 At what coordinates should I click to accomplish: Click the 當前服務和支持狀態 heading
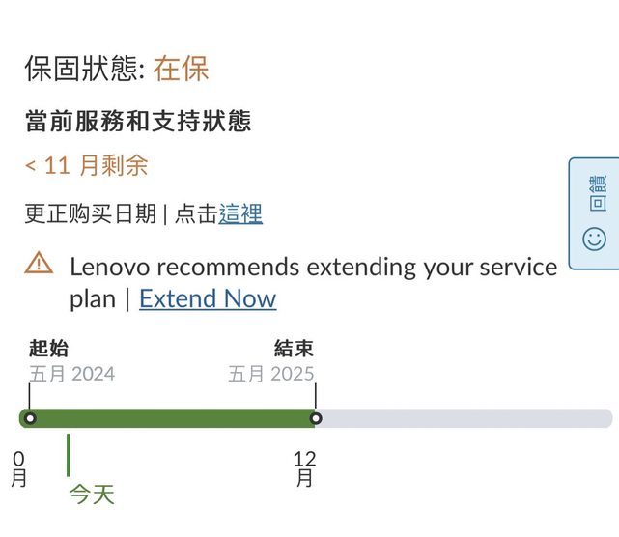pyautogui.click(x=138, y=121)
